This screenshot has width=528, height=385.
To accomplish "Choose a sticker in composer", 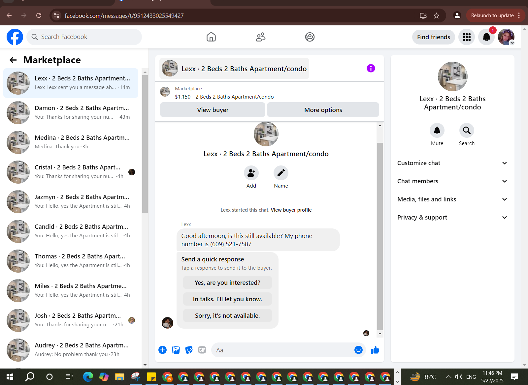I will tap(189, 350).
